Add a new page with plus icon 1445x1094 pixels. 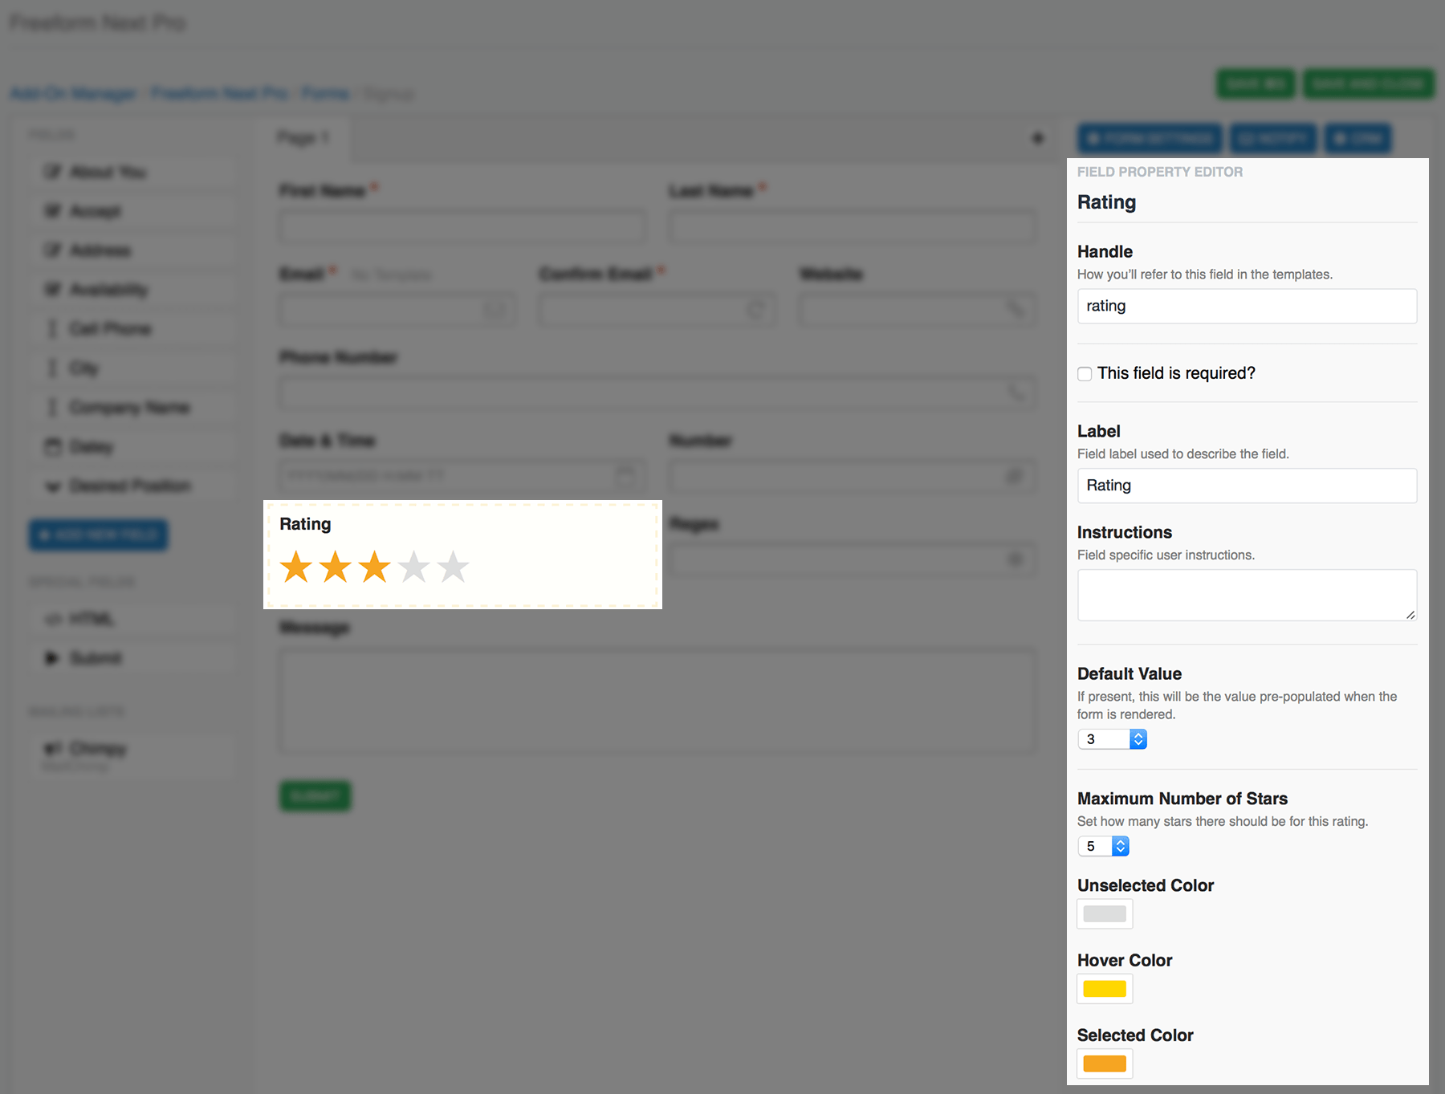click(1037, 138)
